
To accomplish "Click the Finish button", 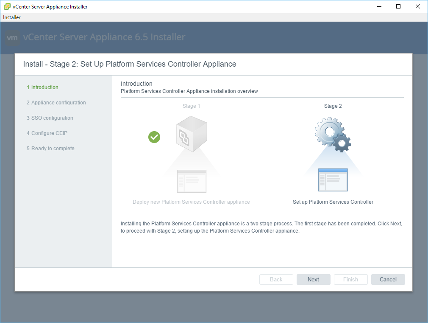I will (351, 280).
